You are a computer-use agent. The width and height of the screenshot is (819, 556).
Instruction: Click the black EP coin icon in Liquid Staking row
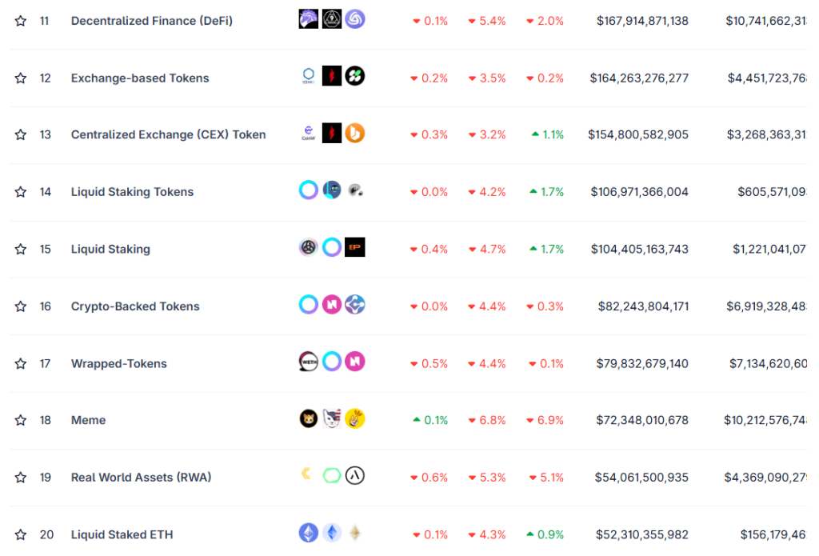point(355,248)
